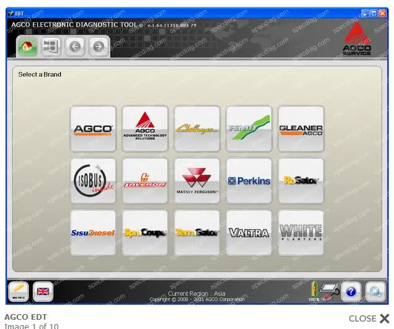The image size is (394, 329).
Task: Click the battery status indicator
Action: pyautogui.click(x=314, y=291)
